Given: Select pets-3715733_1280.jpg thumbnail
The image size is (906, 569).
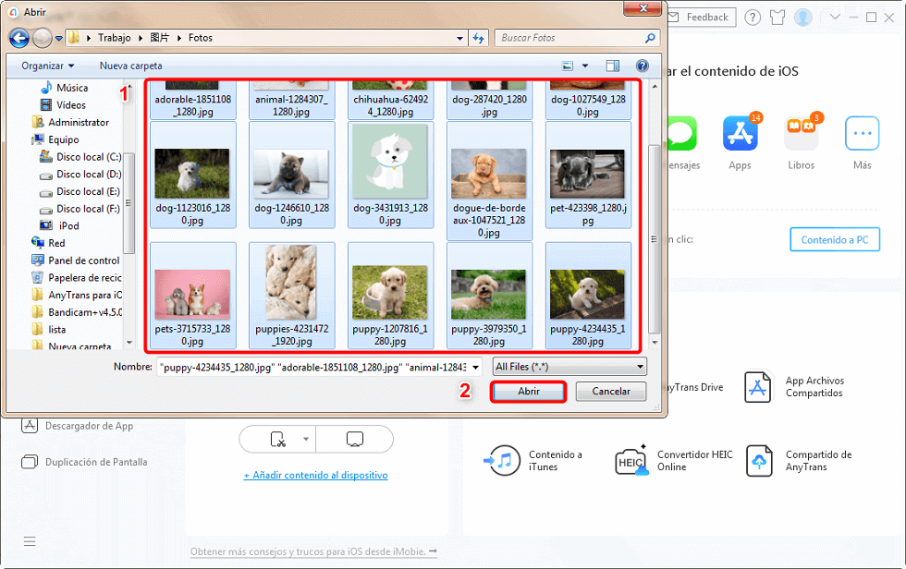Looking at the screenshot, I should [x=192, y=296].
